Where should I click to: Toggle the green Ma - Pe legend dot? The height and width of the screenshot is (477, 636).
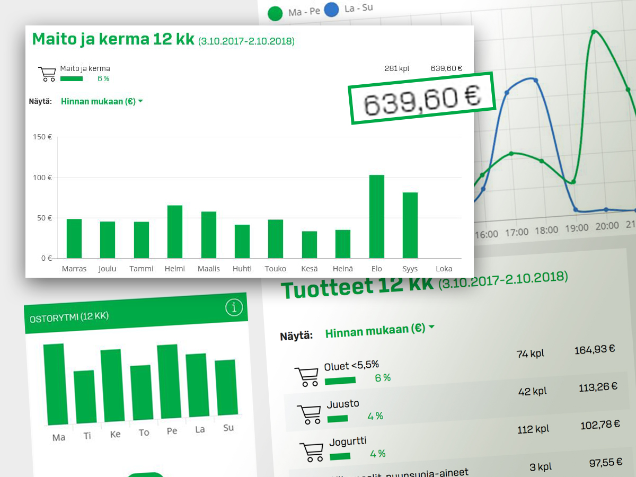(275, 13)
